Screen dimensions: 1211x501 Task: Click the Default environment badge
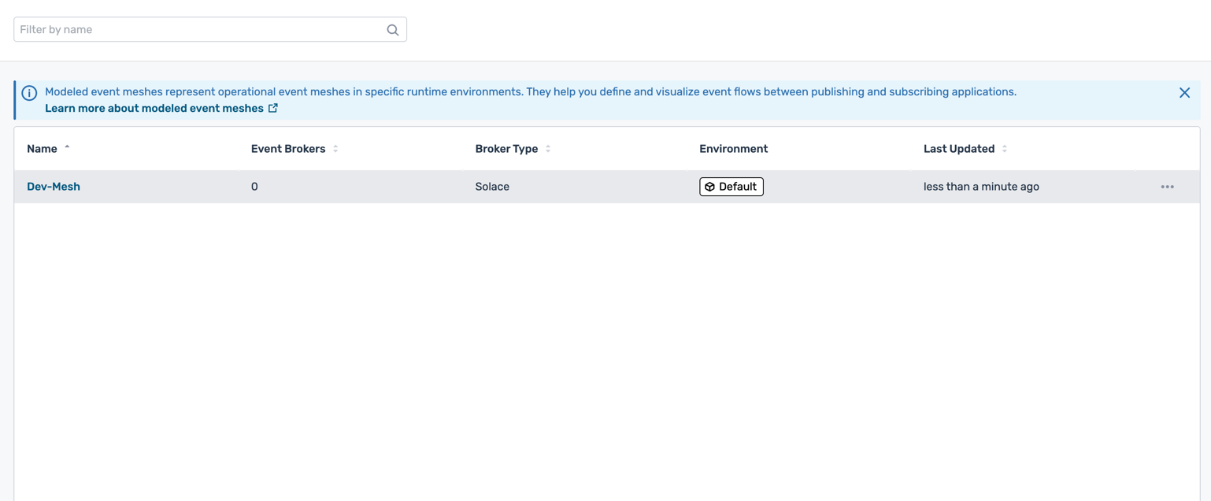[731, 187]
